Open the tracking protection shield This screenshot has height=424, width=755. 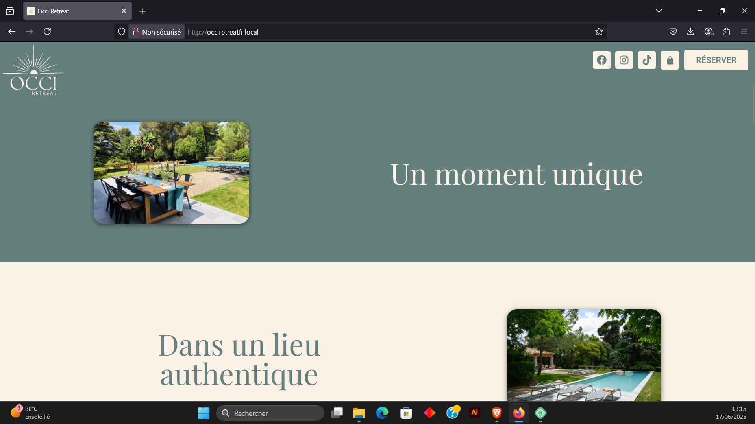click(122, 32)
